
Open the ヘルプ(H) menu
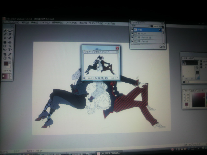click(x=110, y=24)
